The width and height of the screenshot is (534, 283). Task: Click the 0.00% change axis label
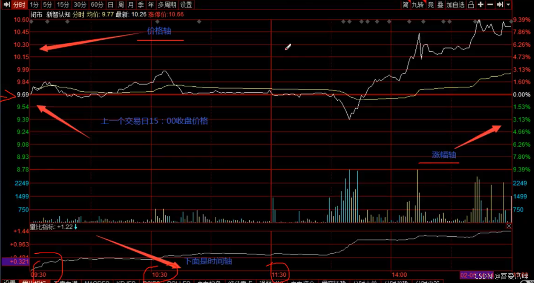coord(522,95)
